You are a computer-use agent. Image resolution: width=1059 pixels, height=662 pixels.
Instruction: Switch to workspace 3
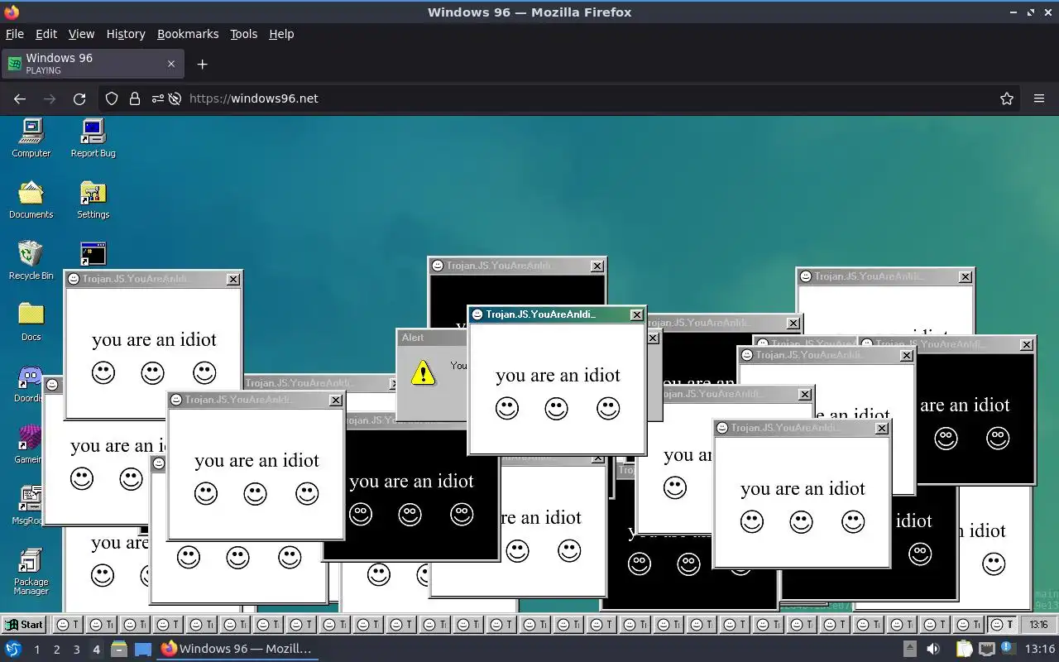76,649
